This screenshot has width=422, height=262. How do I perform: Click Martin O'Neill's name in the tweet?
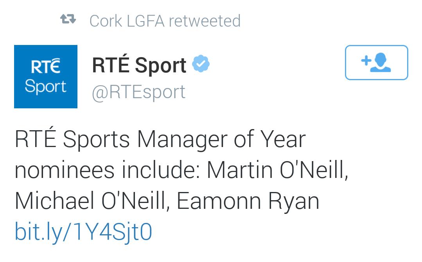pos(277,170)
